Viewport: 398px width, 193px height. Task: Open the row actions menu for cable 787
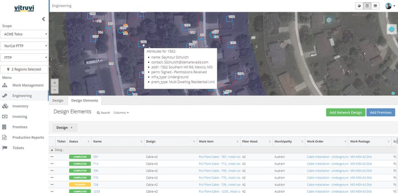(x=52, y=157)
